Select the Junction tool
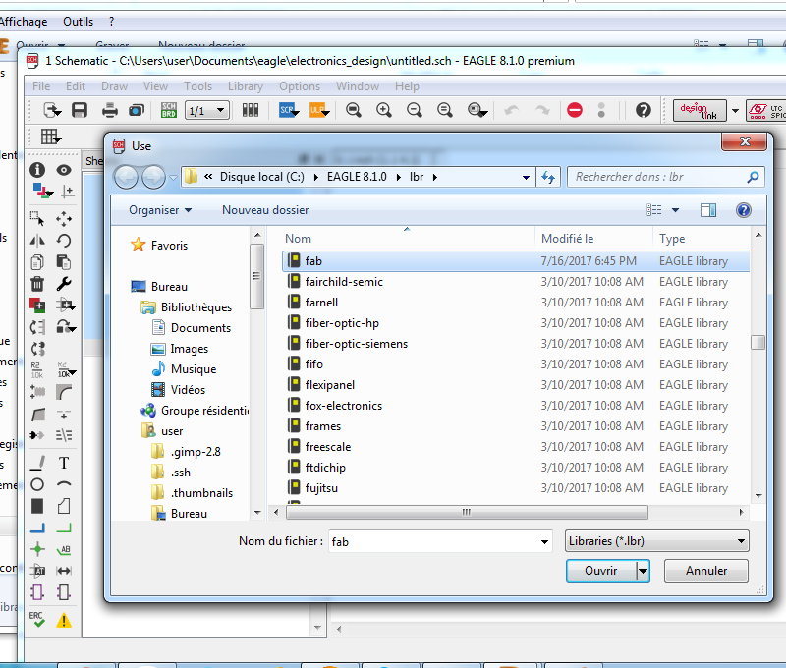The height and width of the screenshot is (668, 786). 37,549
